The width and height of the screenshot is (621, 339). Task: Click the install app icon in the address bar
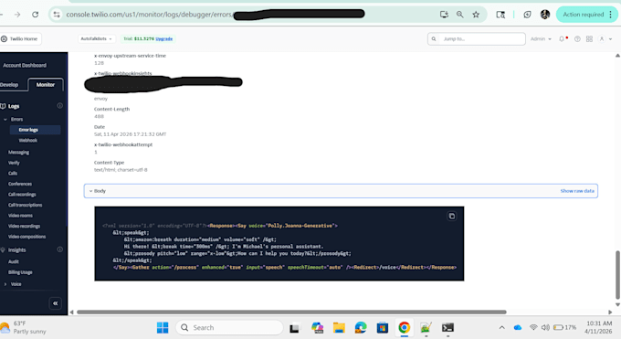coord(444,15)
